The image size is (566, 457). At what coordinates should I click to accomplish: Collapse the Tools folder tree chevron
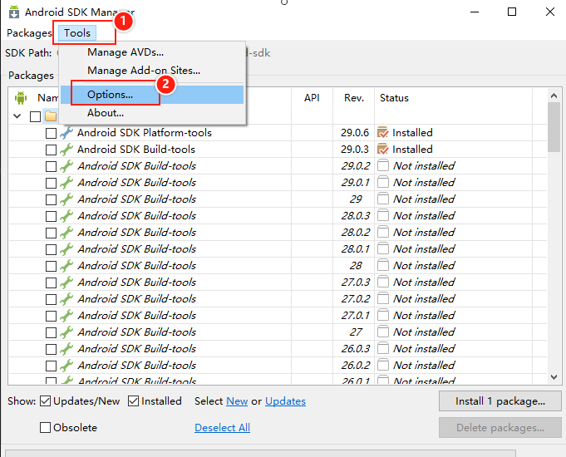[x=17, y=116]
